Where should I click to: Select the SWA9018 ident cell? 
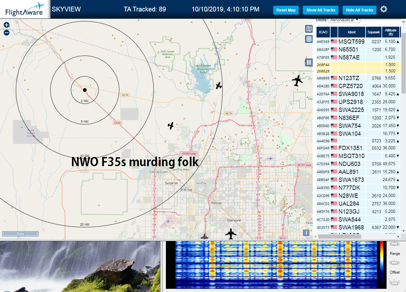coord(352,94)
